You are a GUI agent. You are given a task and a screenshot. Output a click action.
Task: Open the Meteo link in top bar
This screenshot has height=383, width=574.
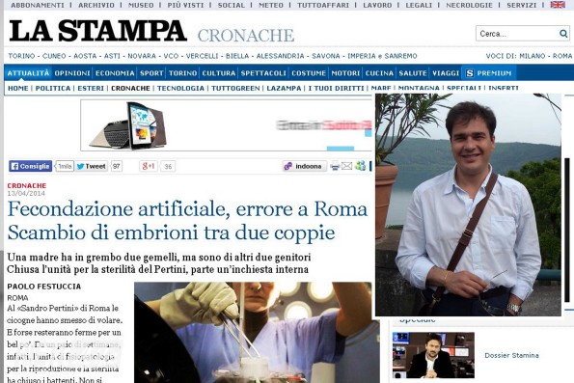[x=271, y=5]
